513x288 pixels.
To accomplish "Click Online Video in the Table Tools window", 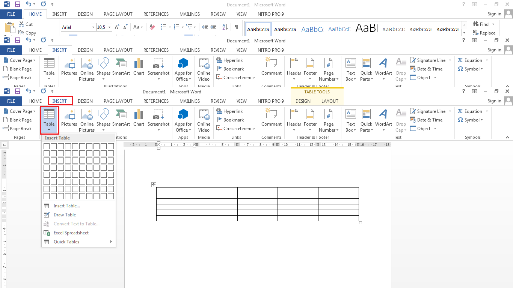I will point(204,121).
